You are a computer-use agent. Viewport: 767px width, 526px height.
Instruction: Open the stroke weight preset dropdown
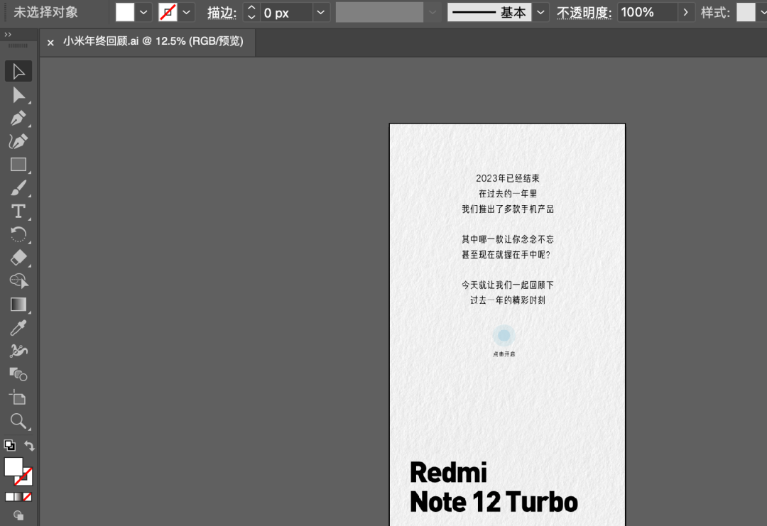click(320, 12)
